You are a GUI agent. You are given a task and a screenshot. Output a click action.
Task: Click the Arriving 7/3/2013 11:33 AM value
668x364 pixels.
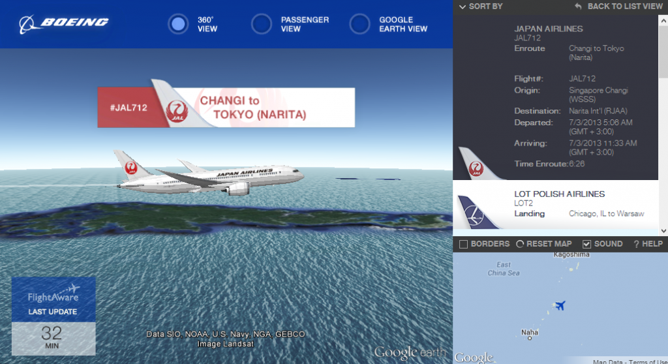[x=603, y=147]
